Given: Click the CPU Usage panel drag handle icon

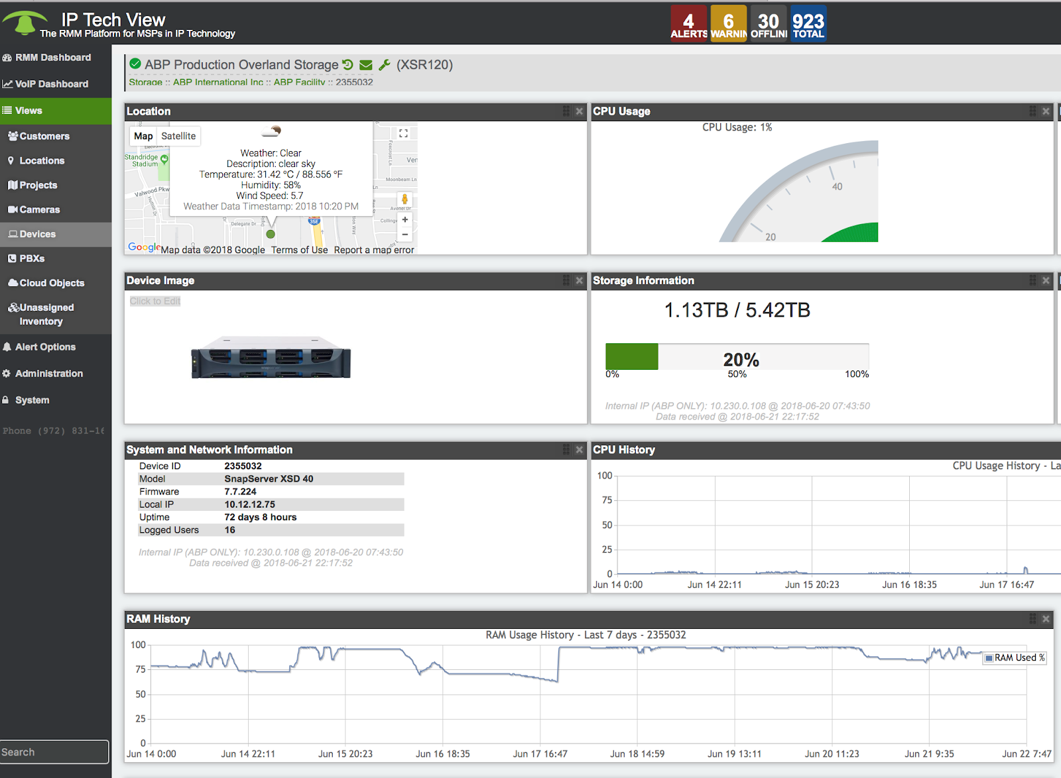Looking at the screenshot, I should 1032,111.
